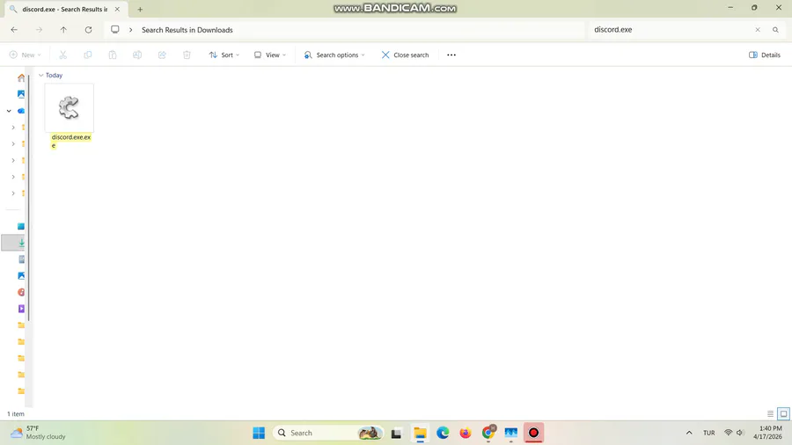
Task: Open Google Chrome from taskbar
Action: click(x=488, y=433)
